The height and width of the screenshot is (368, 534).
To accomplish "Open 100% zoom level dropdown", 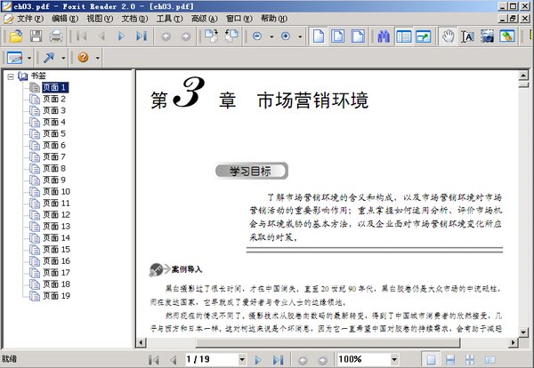I will pos(394,359).
